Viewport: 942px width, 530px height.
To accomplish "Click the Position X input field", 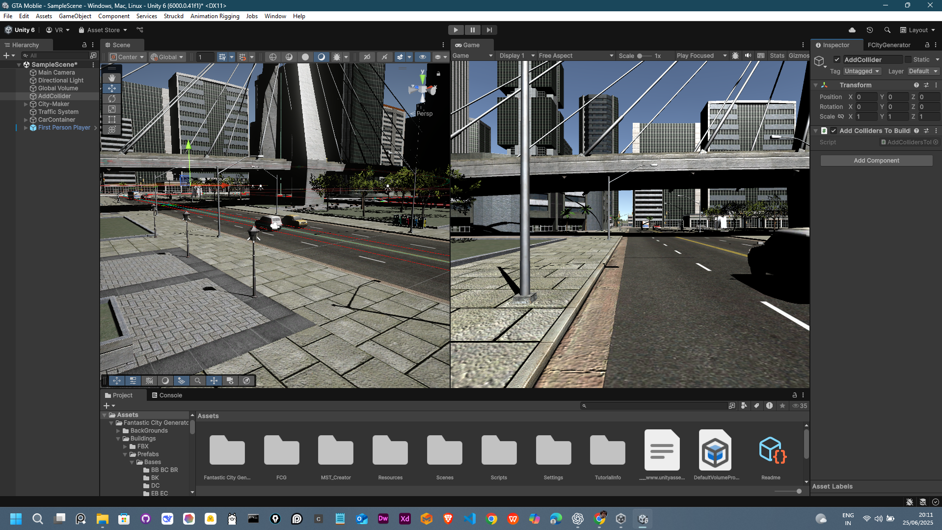I will tap(866, 97).
